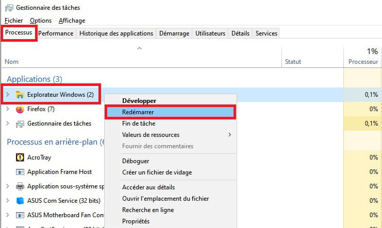The height and width of the screenshot is (228, 382).
Task: Go to the Détails tab
Action: (x=240, y=33)
